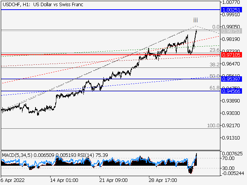
Task: Click the 61.8 Fibonacci level label
Action: coord(215,87)
